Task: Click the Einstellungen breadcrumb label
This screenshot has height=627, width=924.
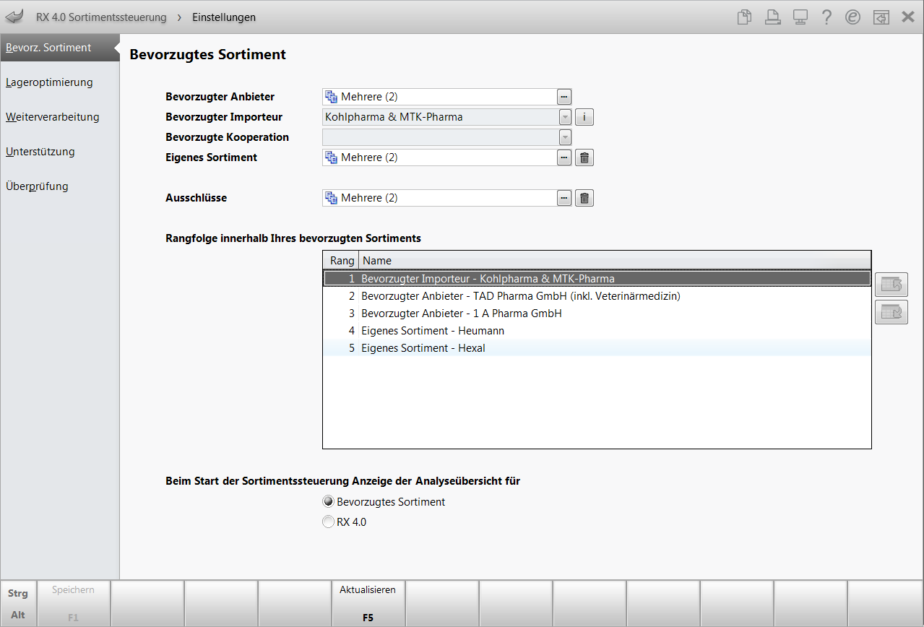Action: pos(224,17)
